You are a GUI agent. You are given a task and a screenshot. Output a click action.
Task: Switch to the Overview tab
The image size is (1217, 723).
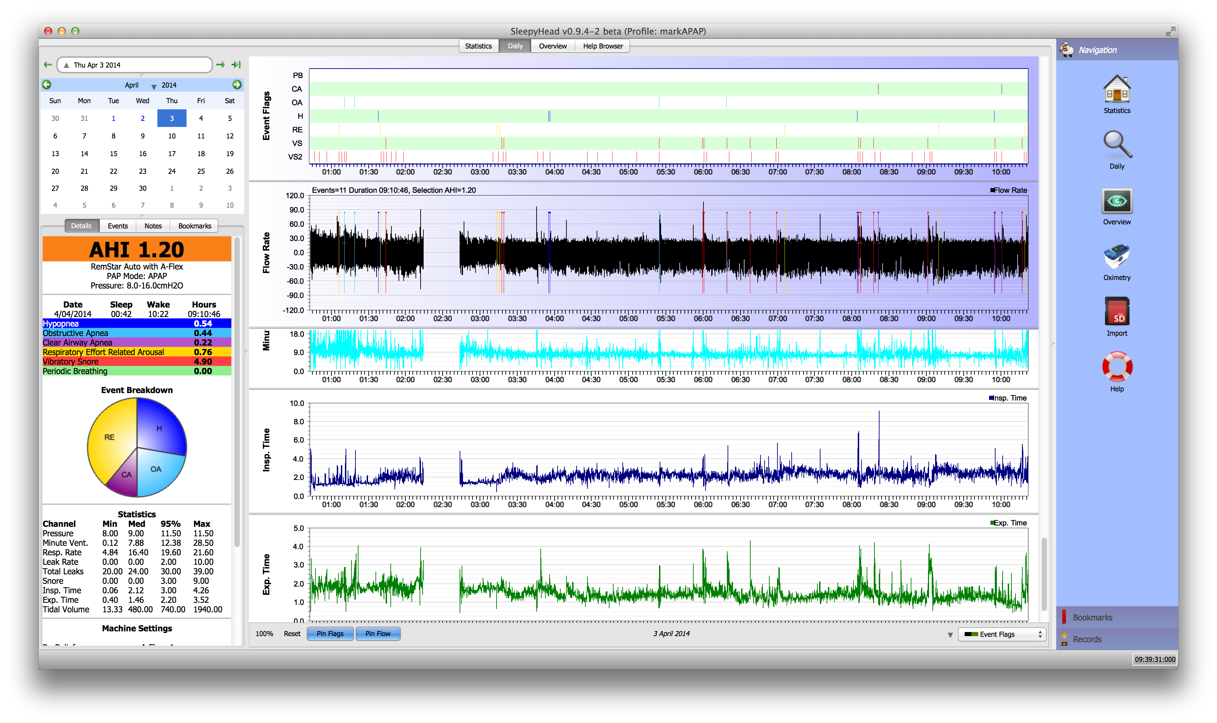click(553, 46)
